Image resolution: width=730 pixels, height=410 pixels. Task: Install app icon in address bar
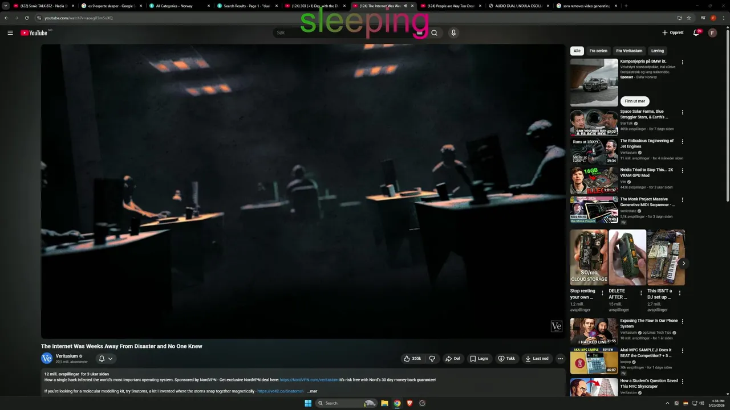pyautogui.click(x=679, y=18)
